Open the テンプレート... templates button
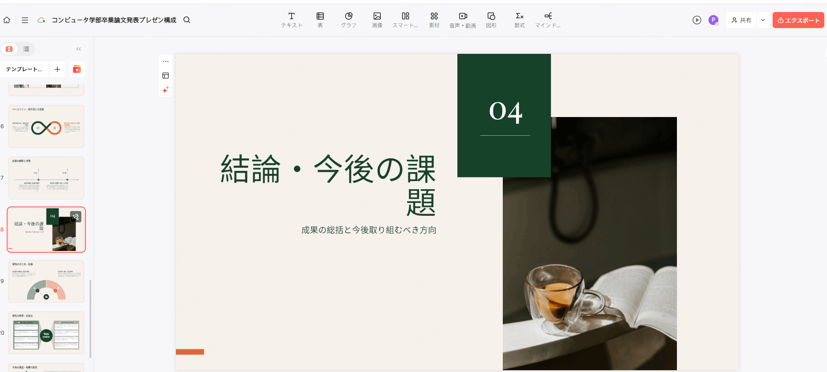827x372 pixels. (x=24, y=69)
